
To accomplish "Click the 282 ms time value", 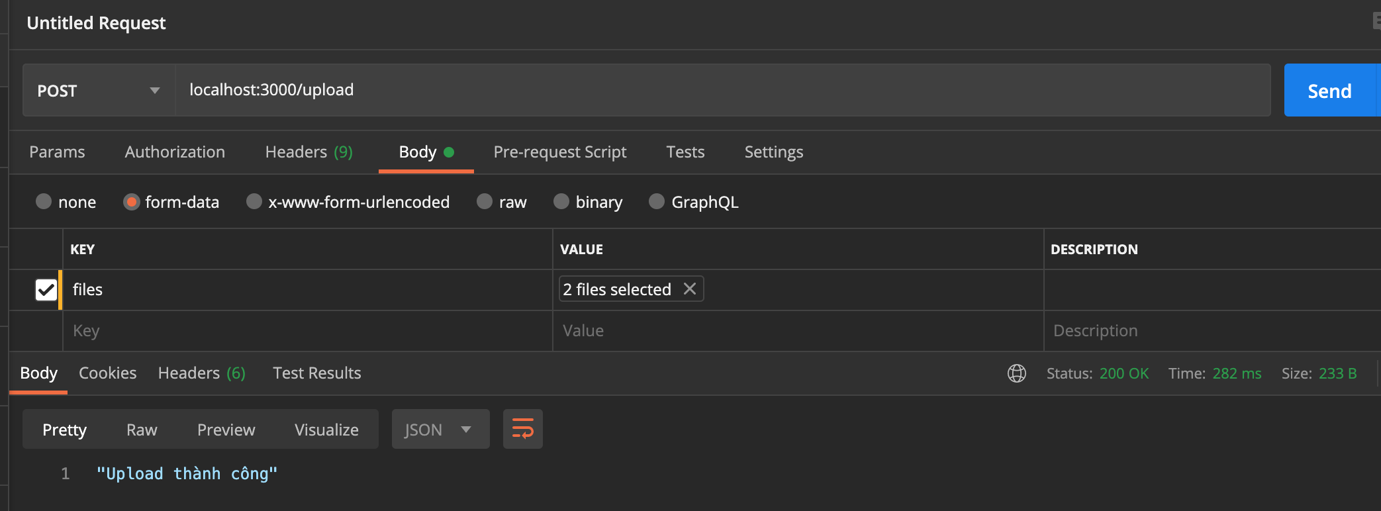I will click(x=1237, y=373).
